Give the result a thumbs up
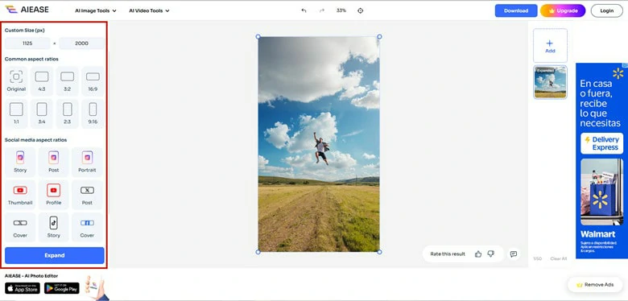Viewport: 628px width, 301px height. tap(477, 254)
